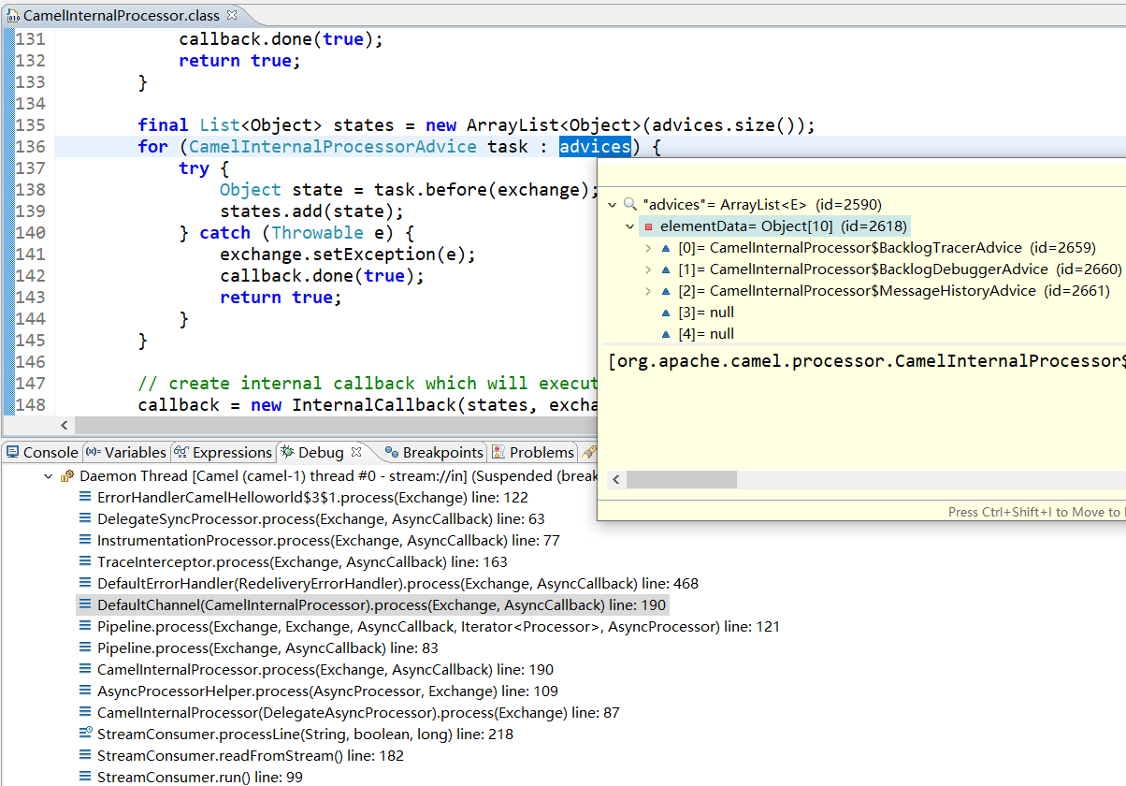Click the stack frame icon for ErrorHandlerCamelHelloworld$3$1.process
The height and width of the screenshot is (786, 1126).
(x=86, y=497)
